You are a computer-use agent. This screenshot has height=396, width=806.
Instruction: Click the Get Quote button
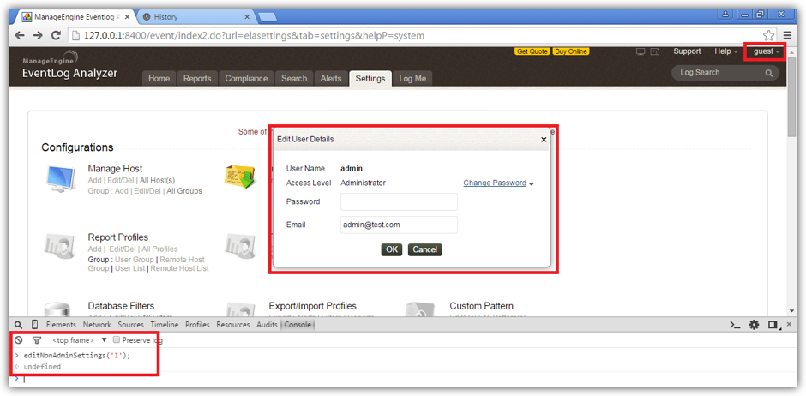pyautogui.click(x=532, y=51)
